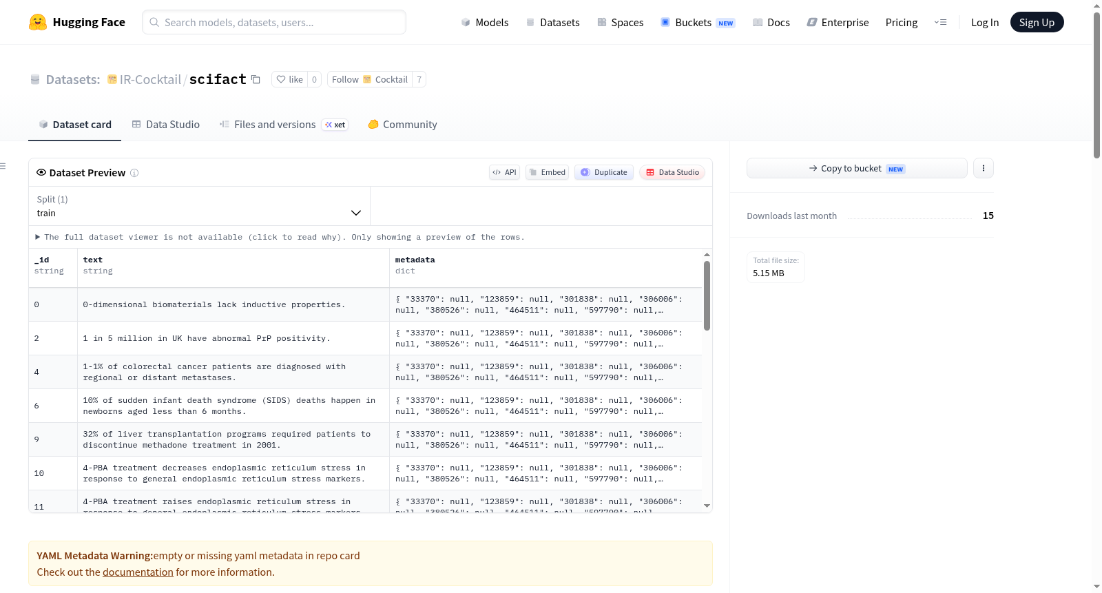Open the navigation overflow menu icon before Log In
Image resolution: width=1102 pixels, height=593 pixels.
click(940, 22)
